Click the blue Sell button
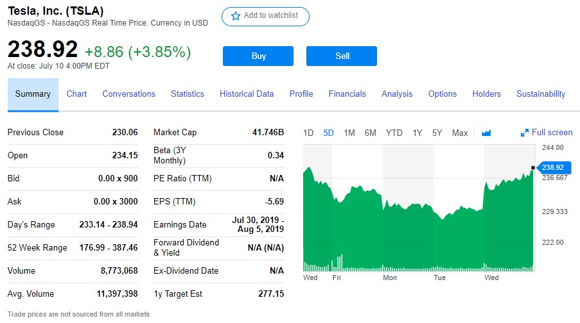The width and height of the screenshot is (580, 323). (x=342, y=56)
